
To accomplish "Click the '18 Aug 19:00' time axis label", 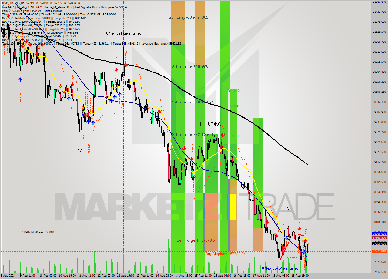I will [x=300, y=276].
